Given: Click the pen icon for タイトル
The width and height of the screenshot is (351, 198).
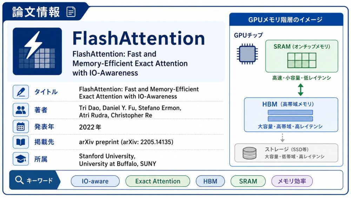Looking at the screenshot, I should [x=21, y=92].
